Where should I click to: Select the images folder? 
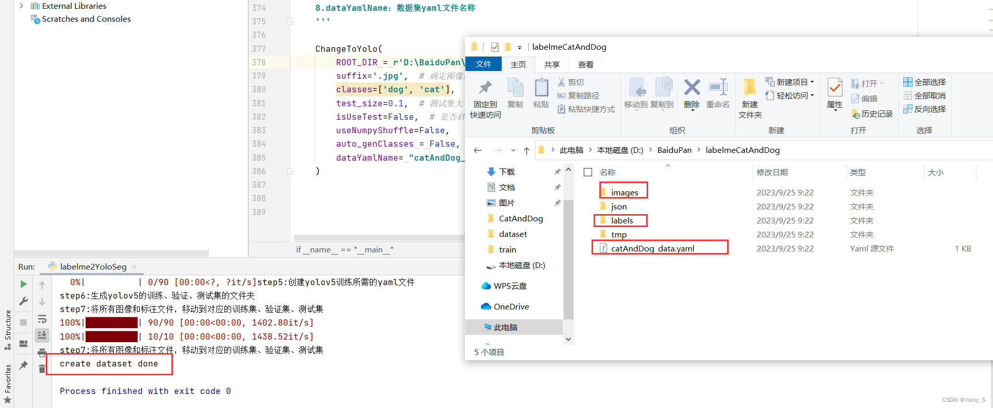(x=624, y=192)
